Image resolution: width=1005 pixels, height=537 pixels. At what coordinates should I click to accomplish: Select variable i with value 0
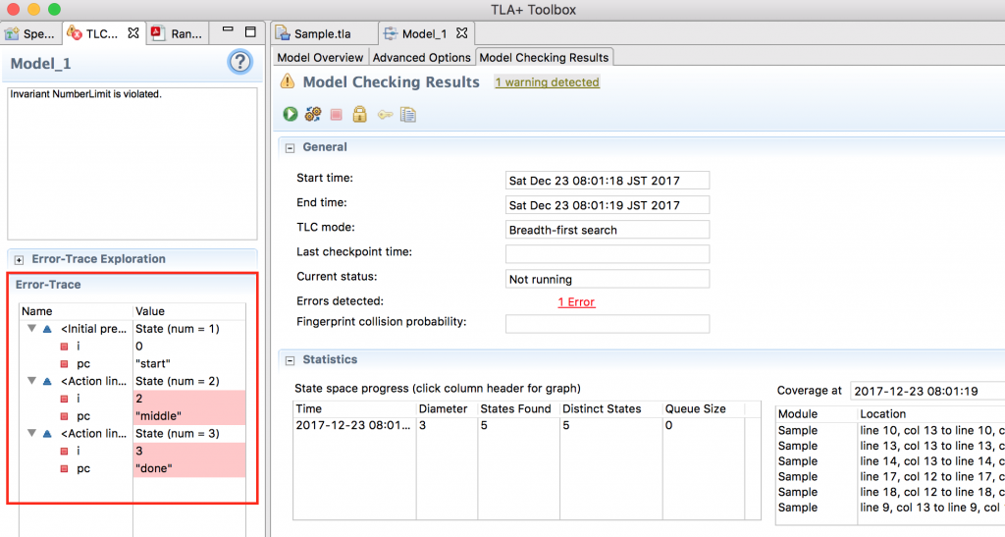(x=132, y=346)
